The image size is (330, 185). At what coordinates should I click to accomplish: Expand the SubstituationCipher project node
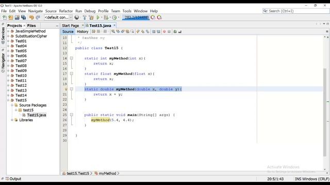coord(8,36)
